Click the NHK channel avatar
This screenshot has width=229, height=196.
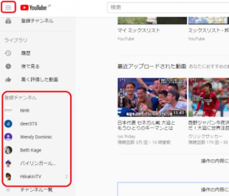tap(8, 111)
